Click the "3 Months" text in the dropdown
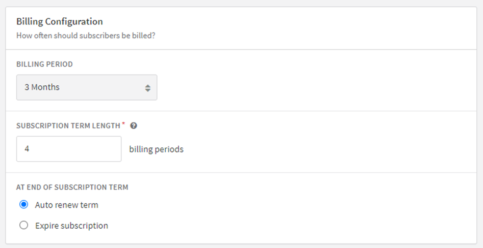483x248 pixels. pyautogui.click(x=42, y=87)
